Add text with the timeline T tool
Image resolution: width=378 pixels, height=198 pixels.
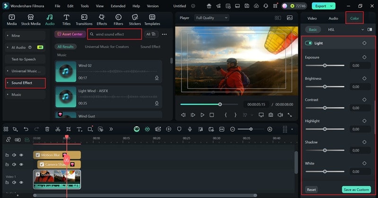(79, 129)
